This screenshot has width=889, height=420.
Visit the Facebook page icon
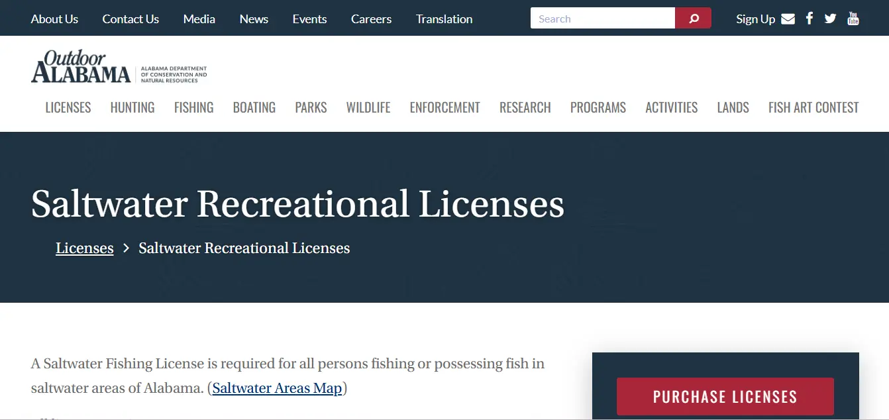coord(810,18)
